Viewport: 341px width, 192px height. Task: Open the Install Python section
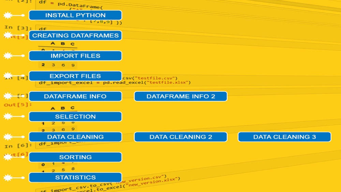pos(75,15)
